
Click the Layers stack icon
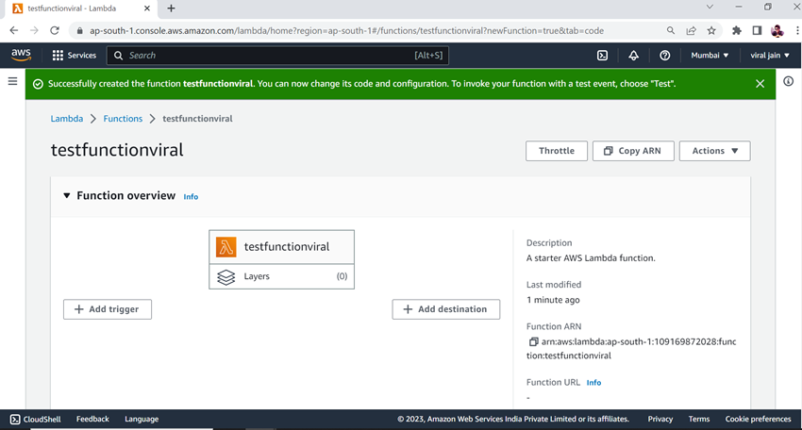[226, 276]
